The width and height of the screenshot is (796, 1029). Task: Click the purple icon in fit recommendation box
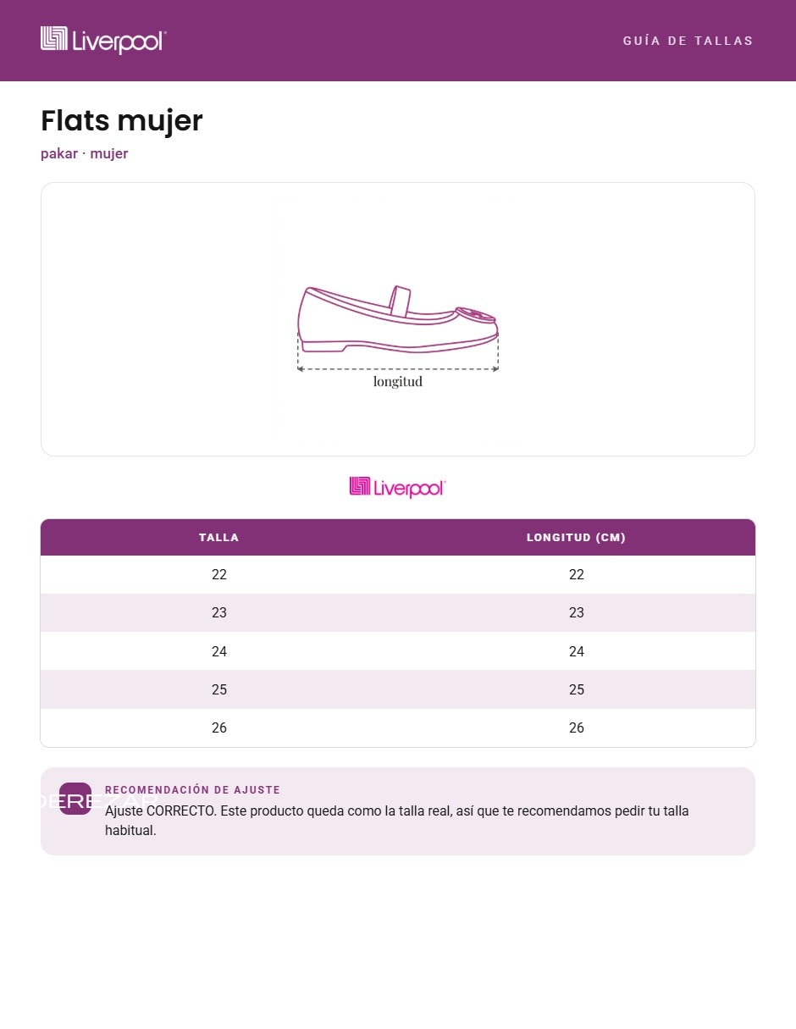[x=75, y=799]
